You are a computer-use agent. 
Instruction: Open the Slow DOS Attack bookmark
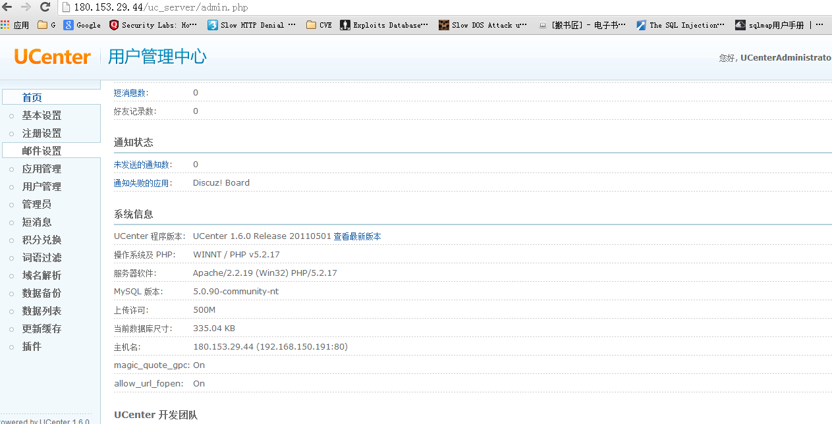(x=484, y=25)
